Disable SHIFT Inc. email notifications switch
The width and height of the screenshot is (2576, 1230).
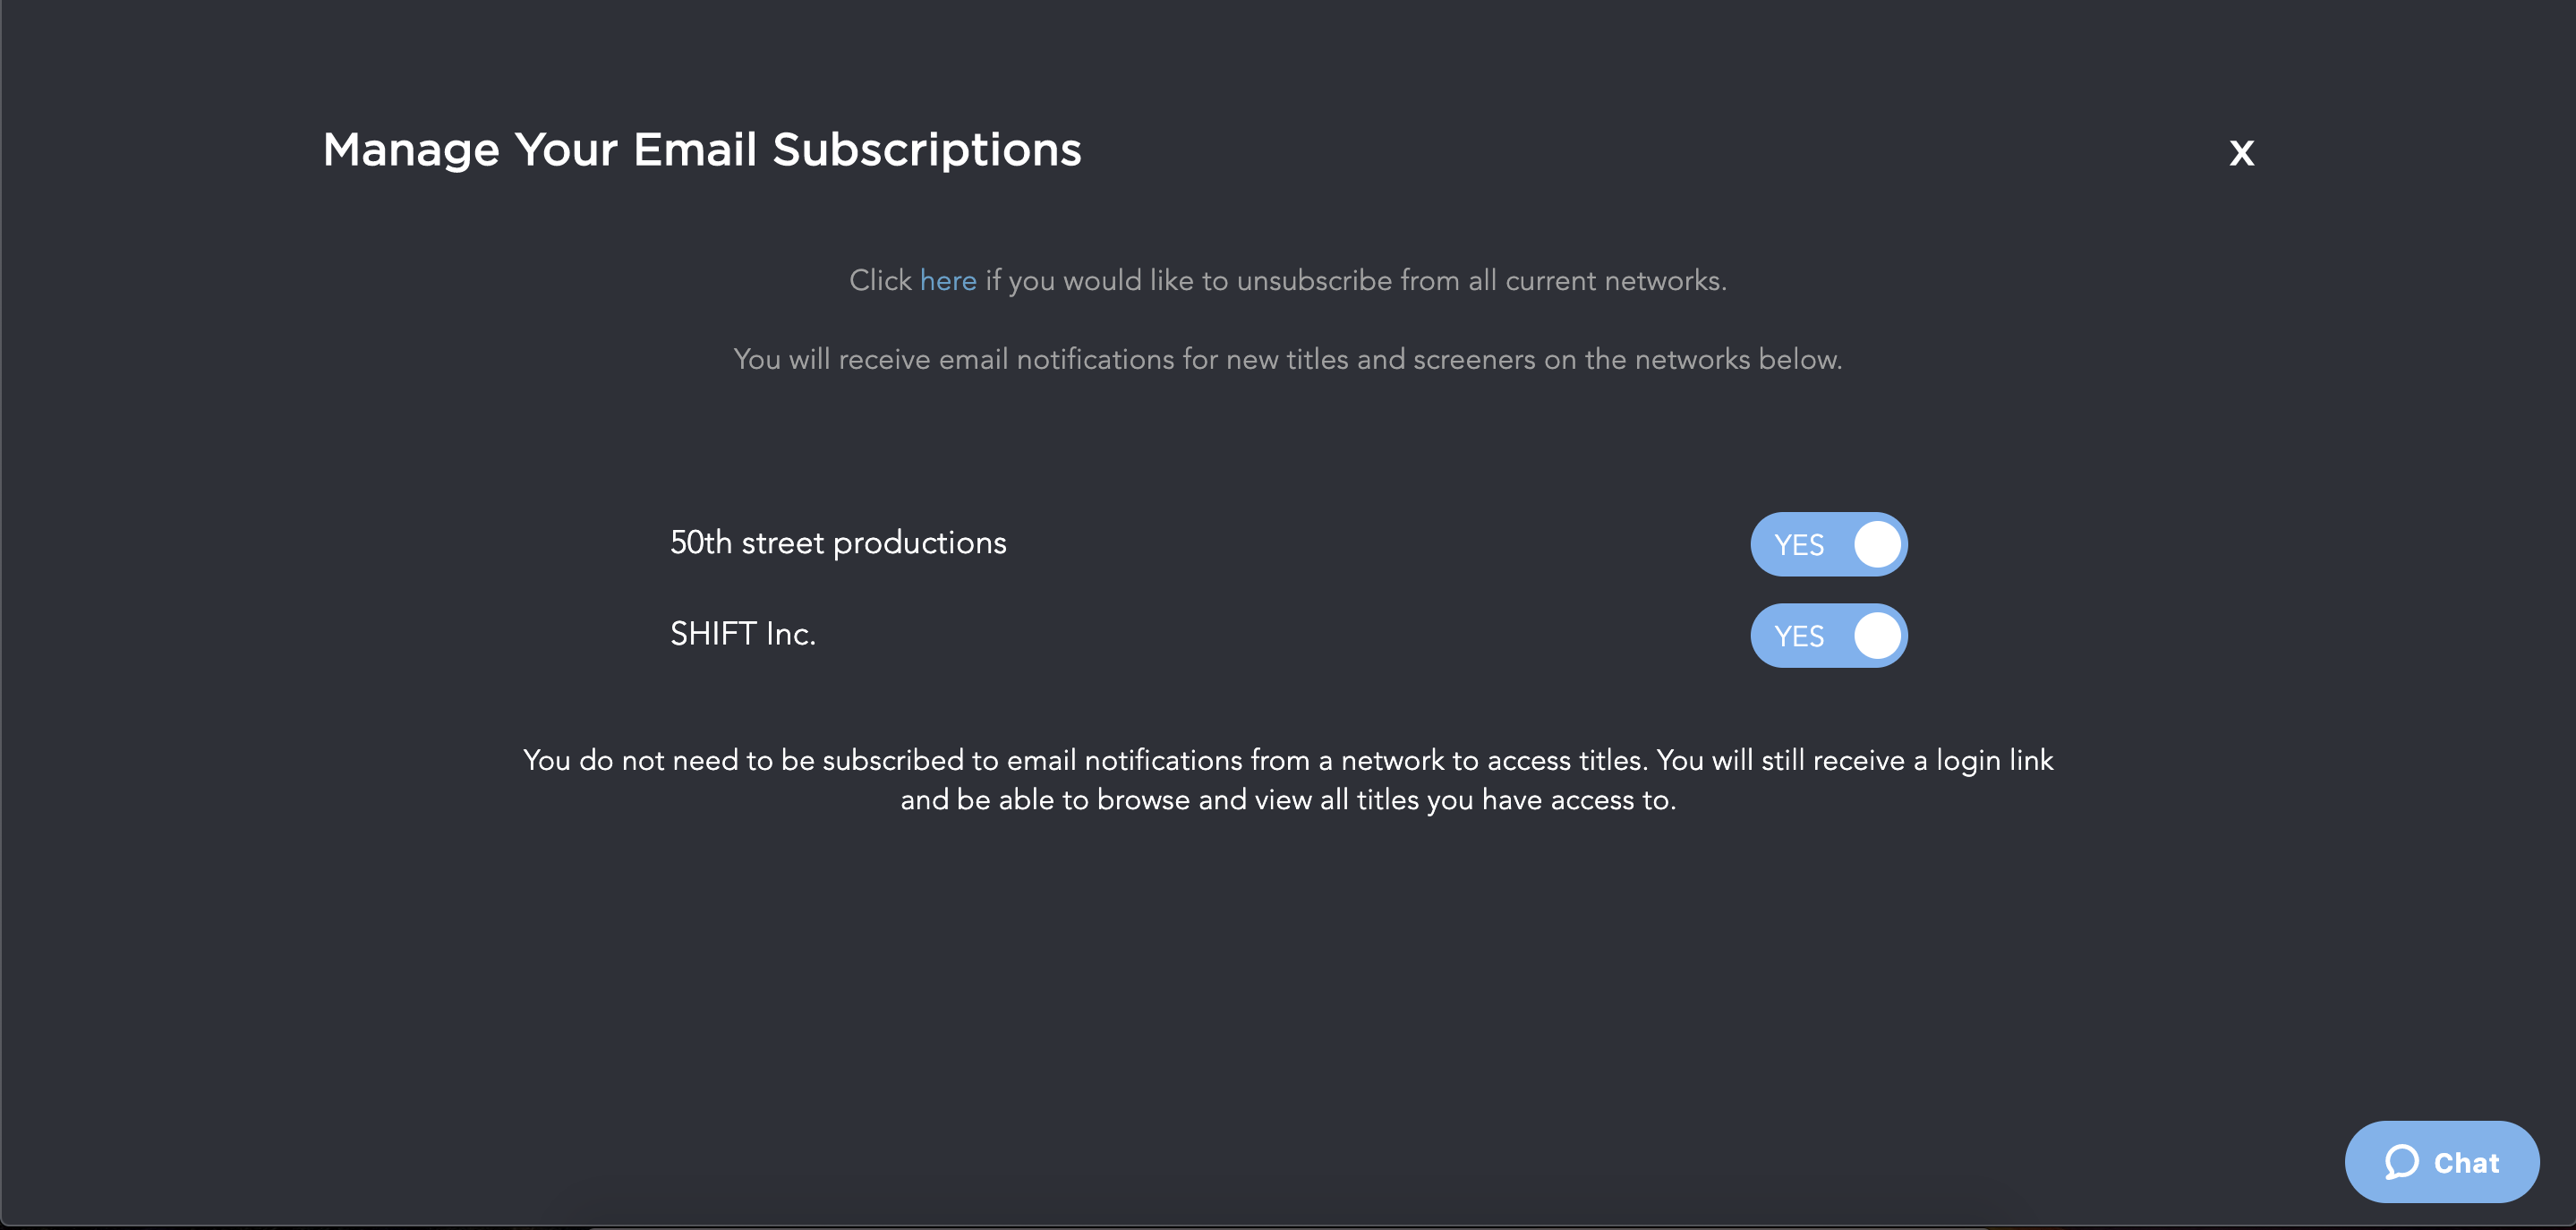[1828, 635]
